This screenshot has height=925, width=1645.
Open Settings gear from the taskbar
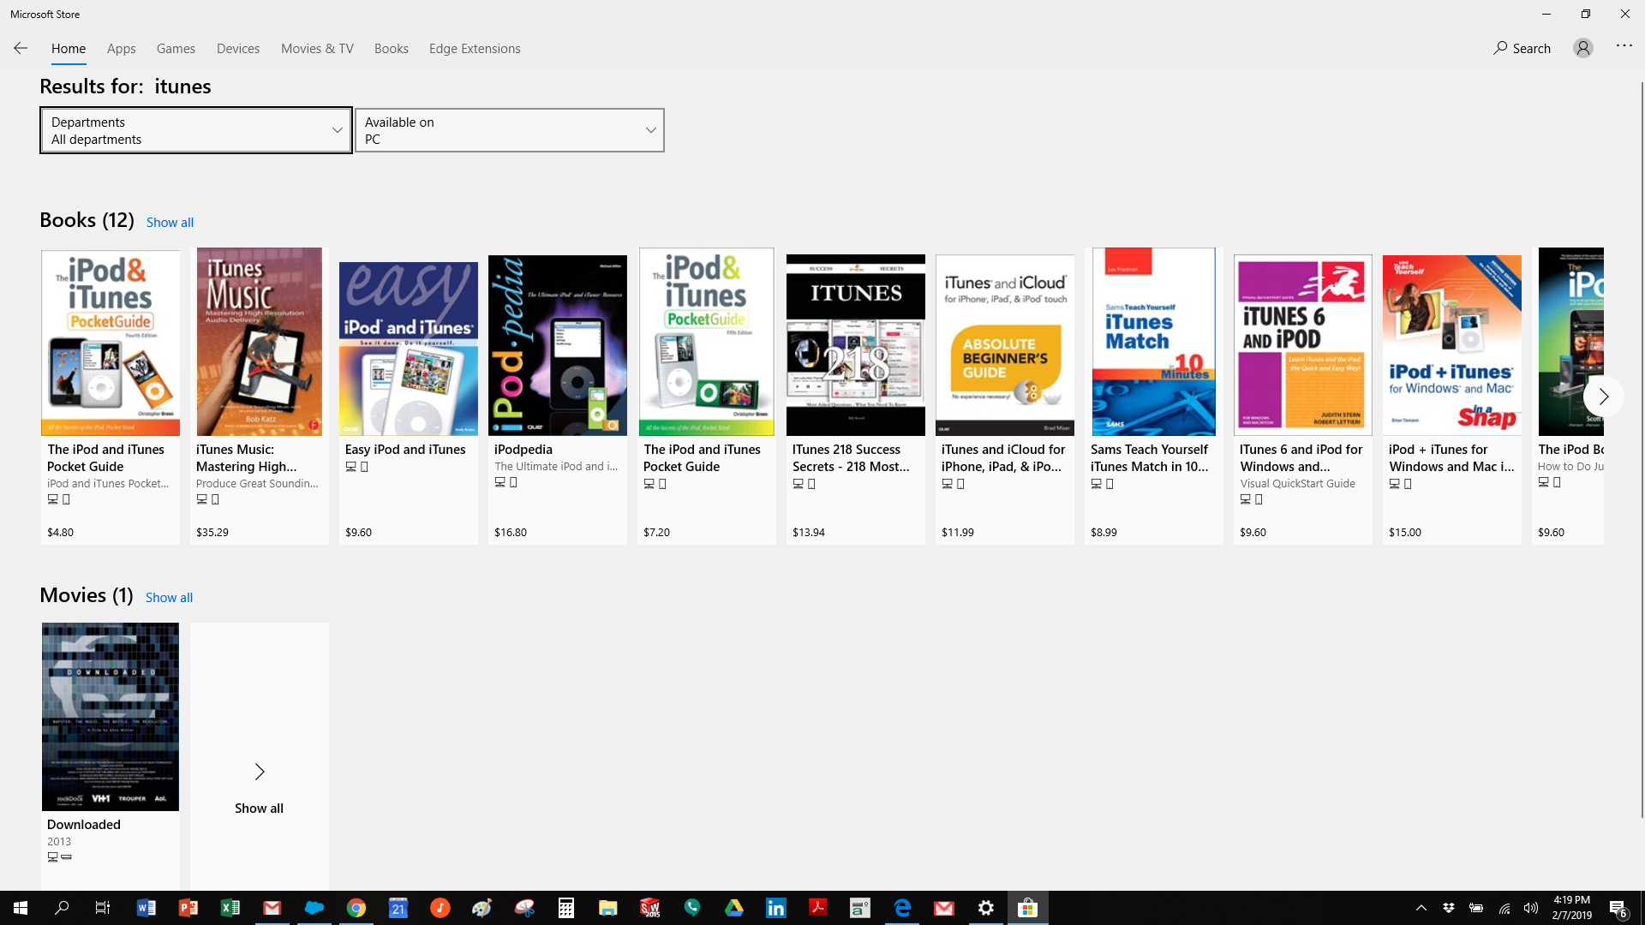click(x=986, y=908)
